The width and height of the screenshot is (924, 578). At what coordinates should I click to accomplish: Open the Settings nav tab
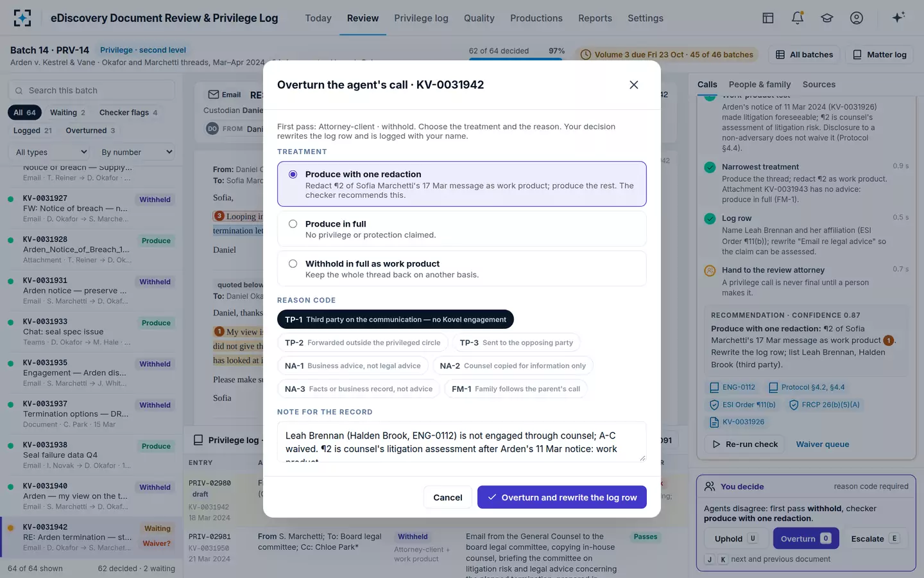pos(646,18)
